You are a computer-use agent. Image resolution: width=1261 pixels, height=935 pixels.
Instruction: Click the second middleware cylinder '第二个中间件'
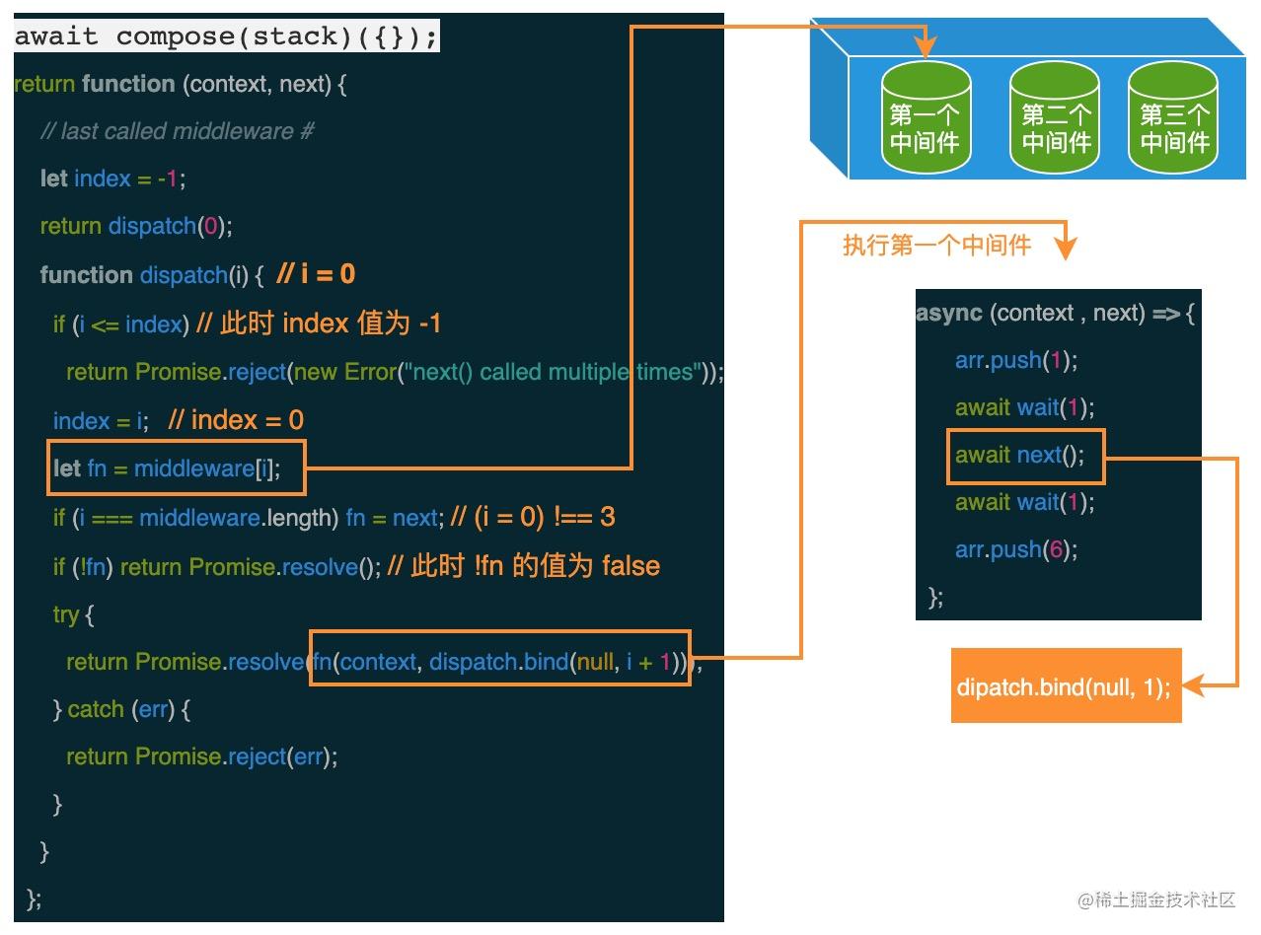[x=1055, y=119]
